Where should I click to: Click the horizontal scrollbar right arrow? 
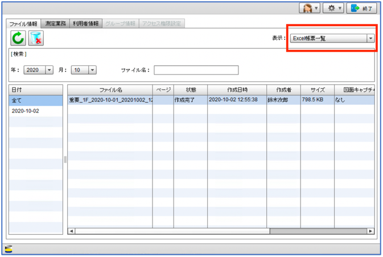pyautogui.click(x=370, y=231)
